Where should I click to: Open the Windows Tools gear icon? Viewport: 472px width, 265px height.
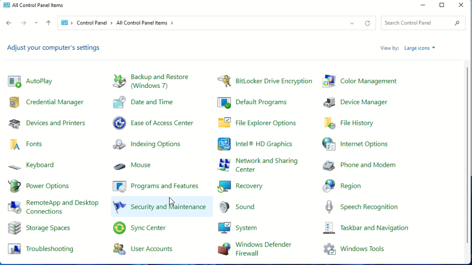[x=329, y=249]
